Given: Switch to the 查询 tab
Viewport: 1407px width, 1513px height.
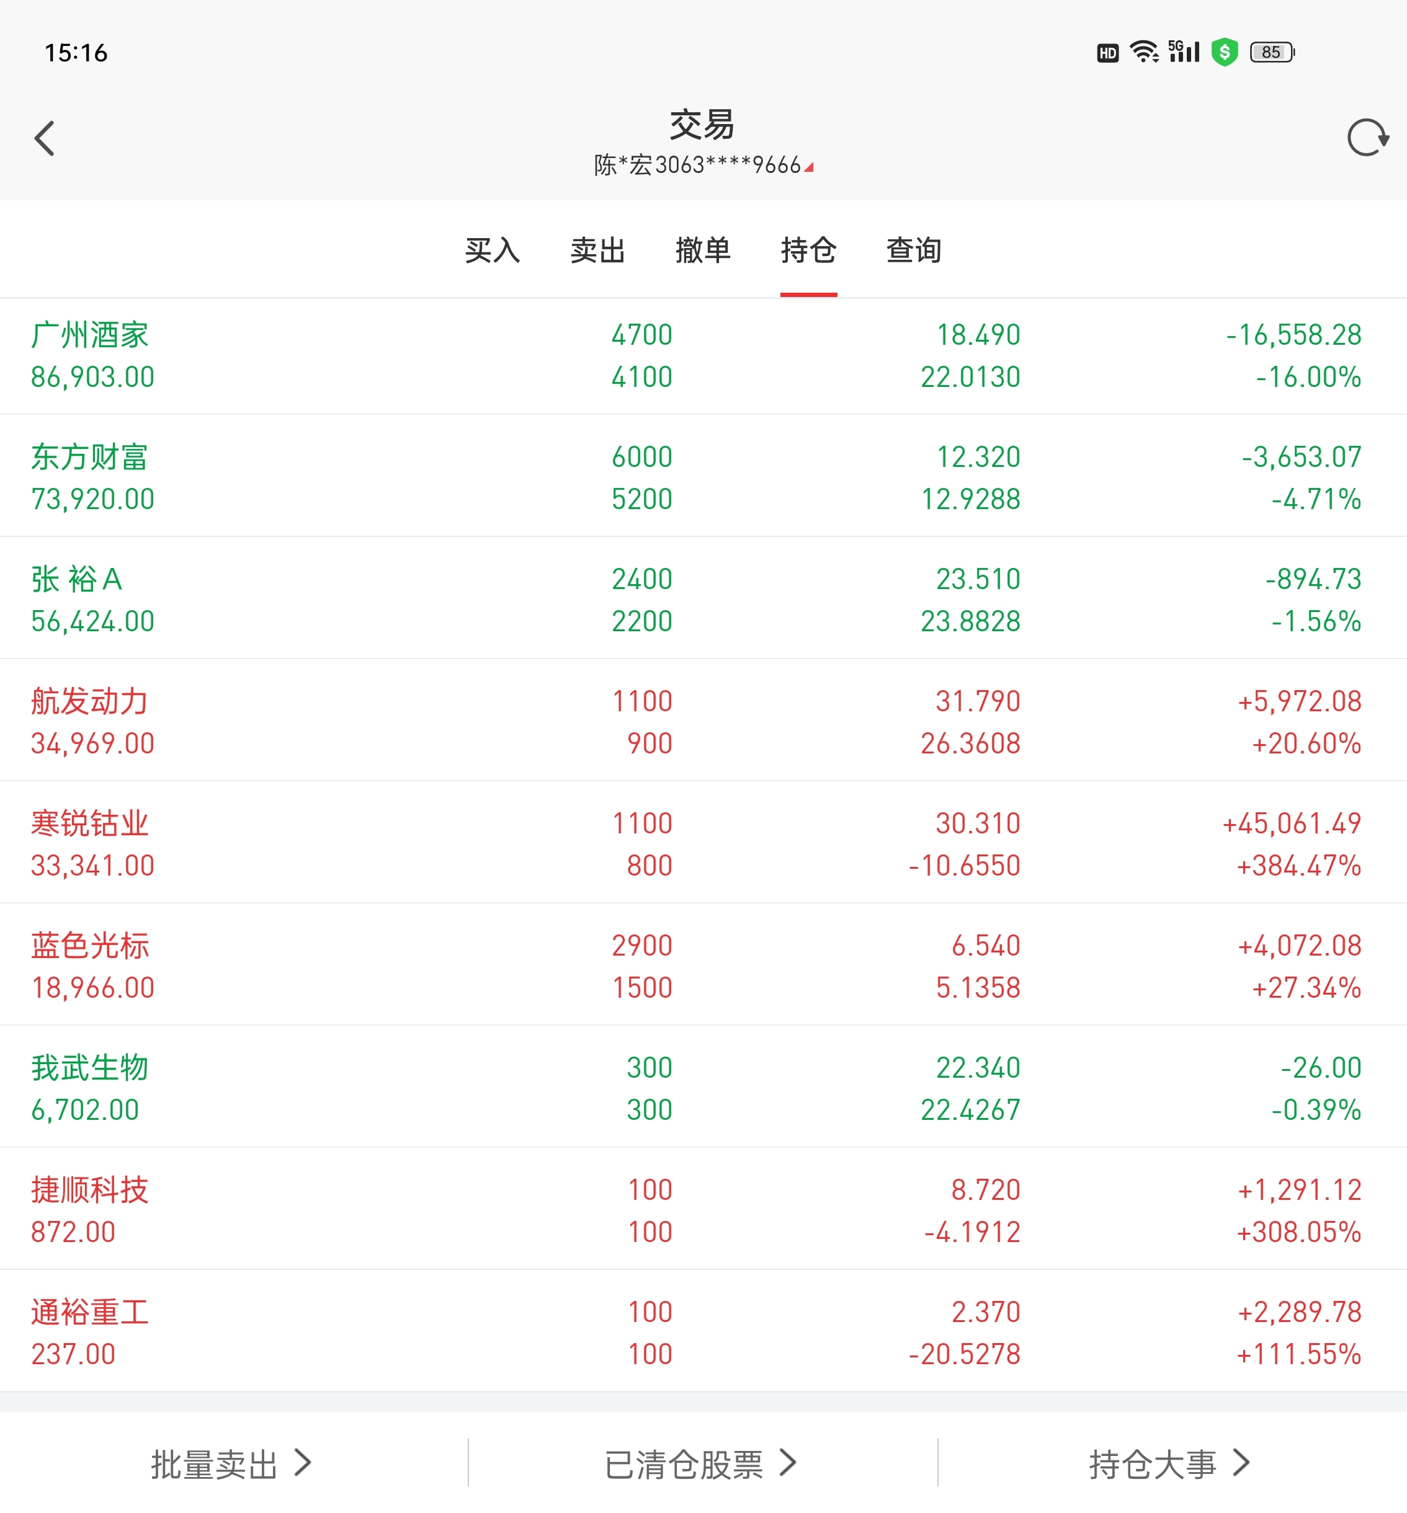Looking at the screenshot, I should tap(914, 251).
